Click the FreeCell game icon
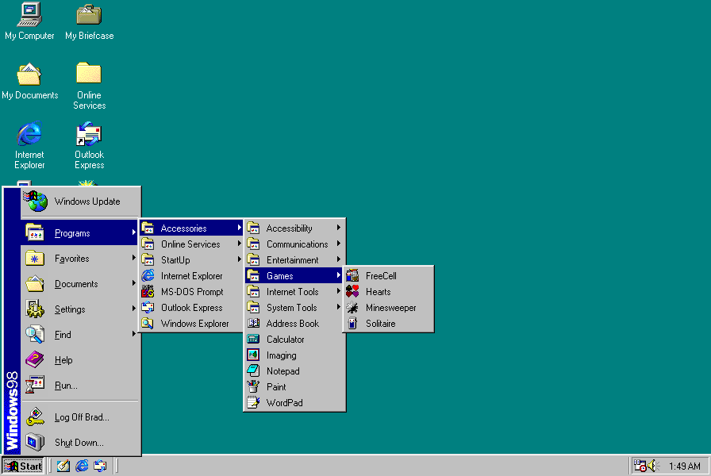This screenshot has width=711, height=476. click(x=352, y=275)
